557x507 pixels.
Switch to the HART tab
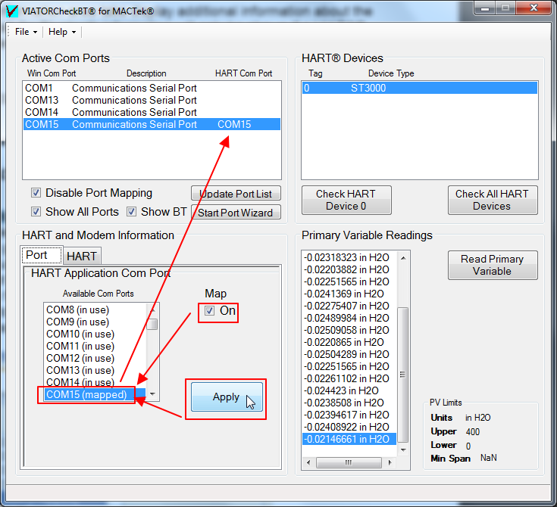82,257
